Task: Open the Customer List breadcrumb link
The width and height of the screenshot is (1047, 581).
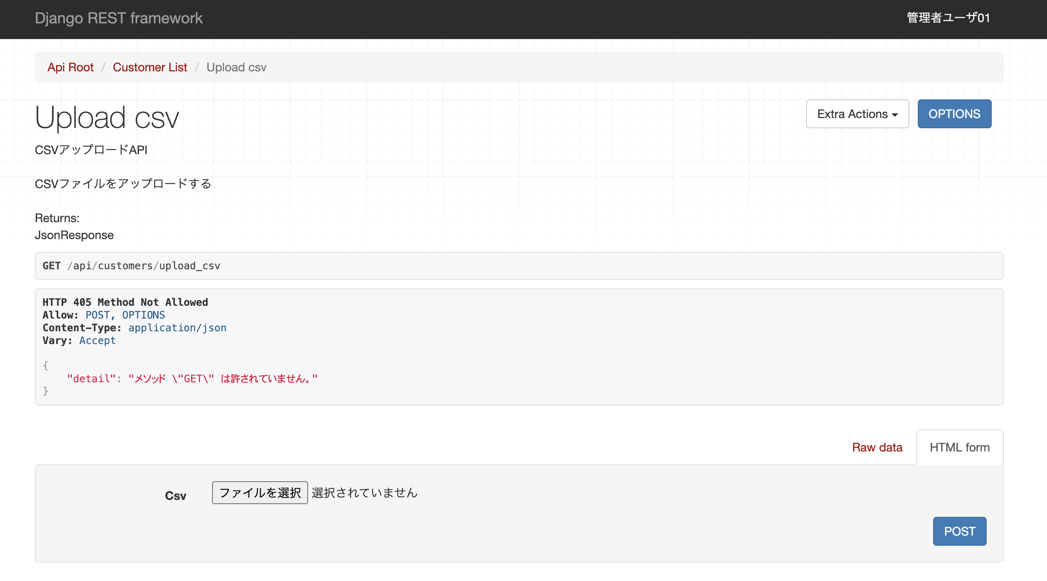Action: [x=150, y=67]
